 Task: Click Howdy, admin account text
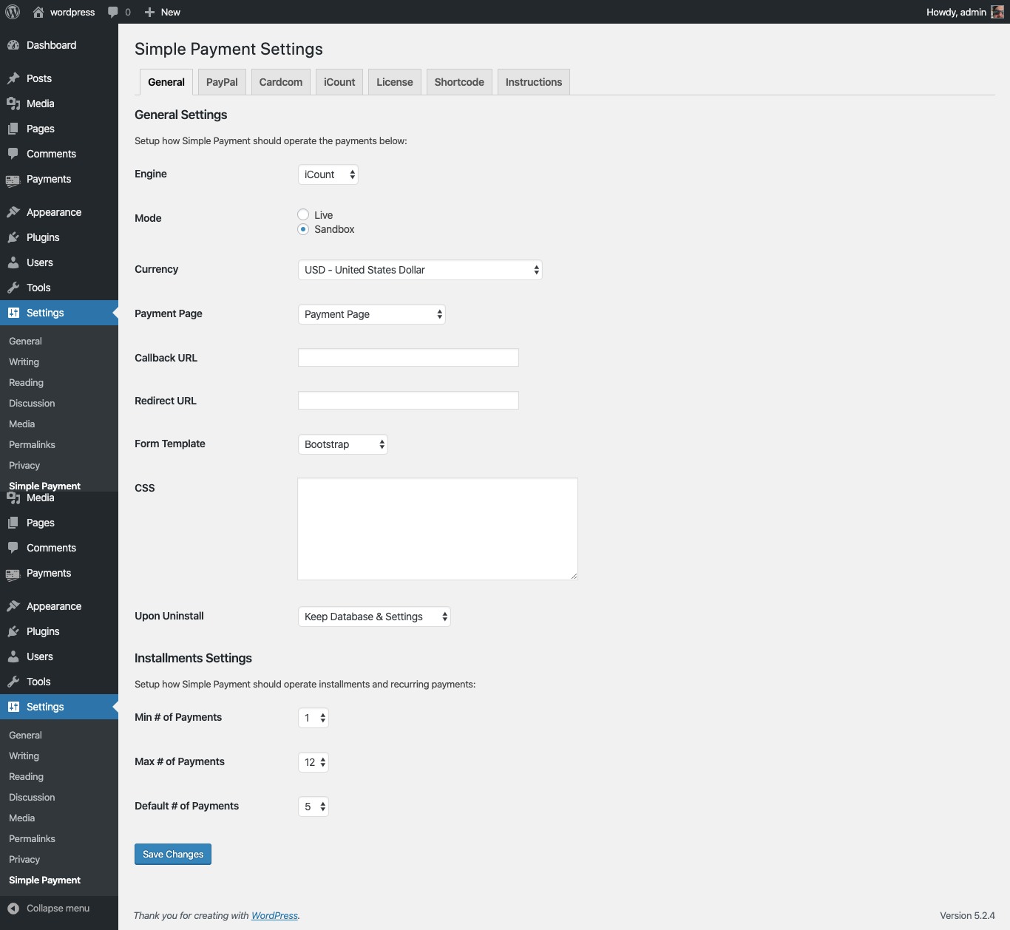click(956, 12)
